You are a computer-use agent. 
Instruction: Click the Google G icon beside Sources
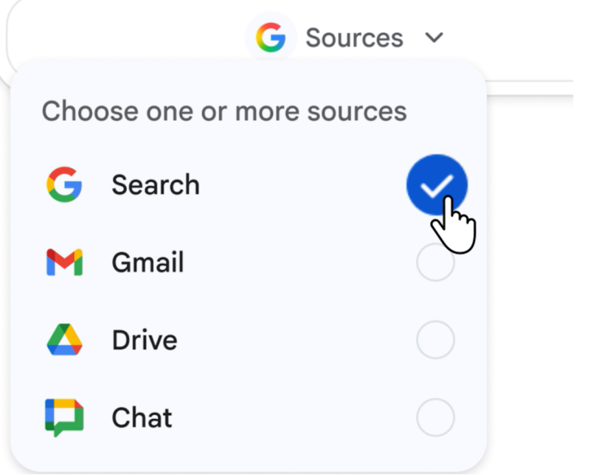[271, 38]
